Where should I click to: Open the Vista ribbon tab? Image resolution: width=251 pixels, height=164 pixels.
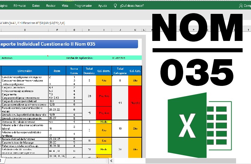65,6
